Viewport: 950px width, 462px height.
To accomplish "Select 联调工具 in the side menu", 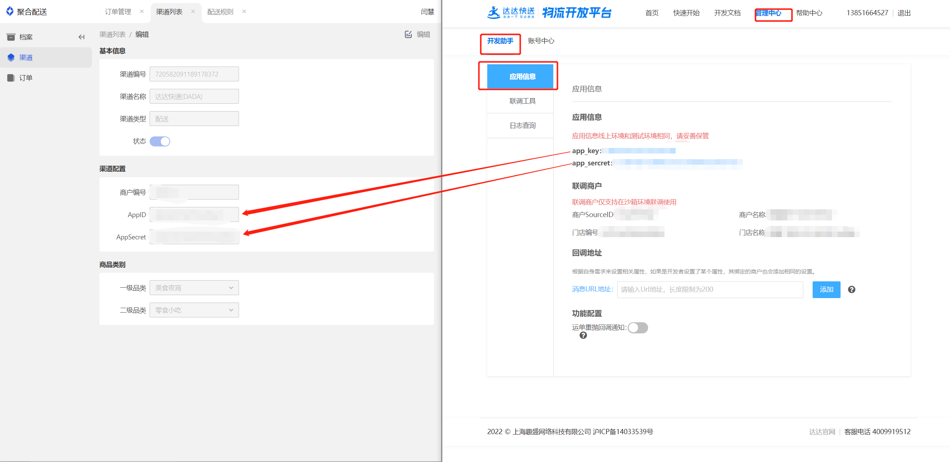I will point(522,101).
